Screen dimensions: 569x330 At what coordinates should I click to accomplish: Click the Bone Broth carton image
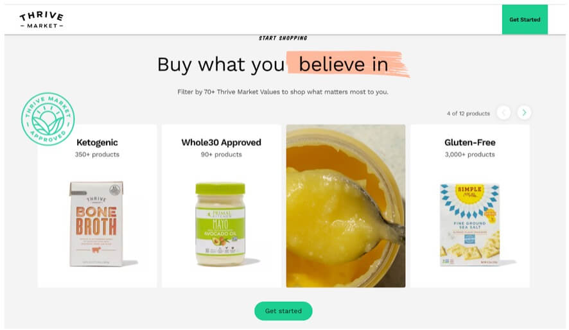(x=97, y=224)
